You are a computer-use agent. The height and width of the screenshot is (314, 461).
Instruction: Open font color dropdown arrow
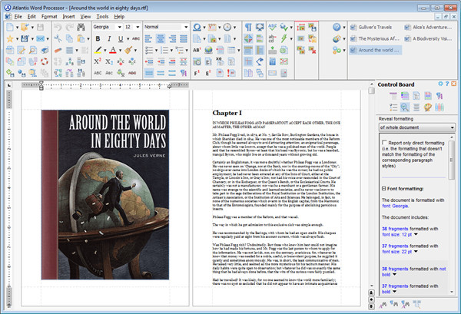pos(120,50)
